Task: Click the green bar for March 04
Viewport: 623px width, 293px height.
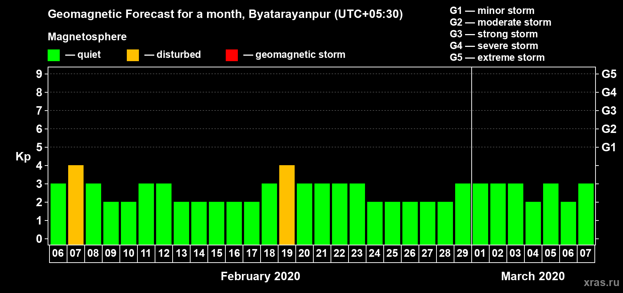Action: 533,223
